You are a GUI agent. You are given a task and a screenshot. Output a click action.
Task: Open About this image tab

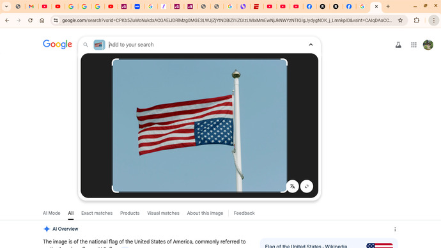pyautogui.click(x=205, y=213)
